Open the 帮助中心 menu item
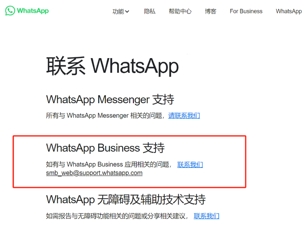The image size is (303, 231). click(x=180, y=11)
